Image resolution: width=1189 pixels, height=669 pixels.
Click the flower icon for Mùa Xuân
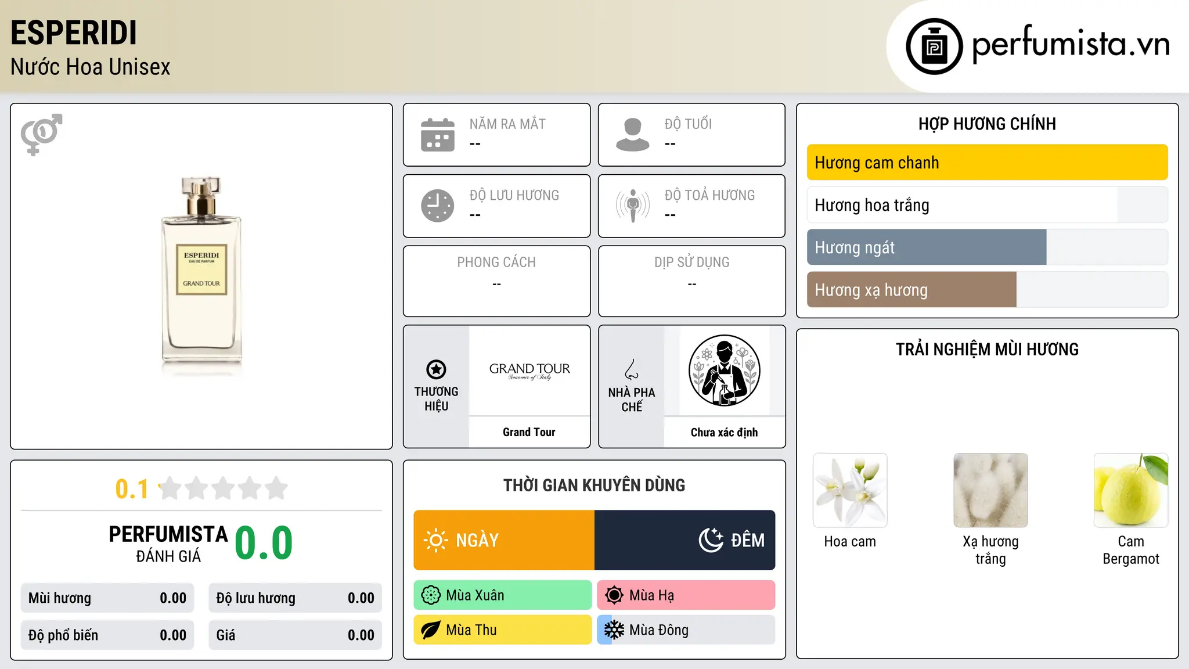[431, 595]
